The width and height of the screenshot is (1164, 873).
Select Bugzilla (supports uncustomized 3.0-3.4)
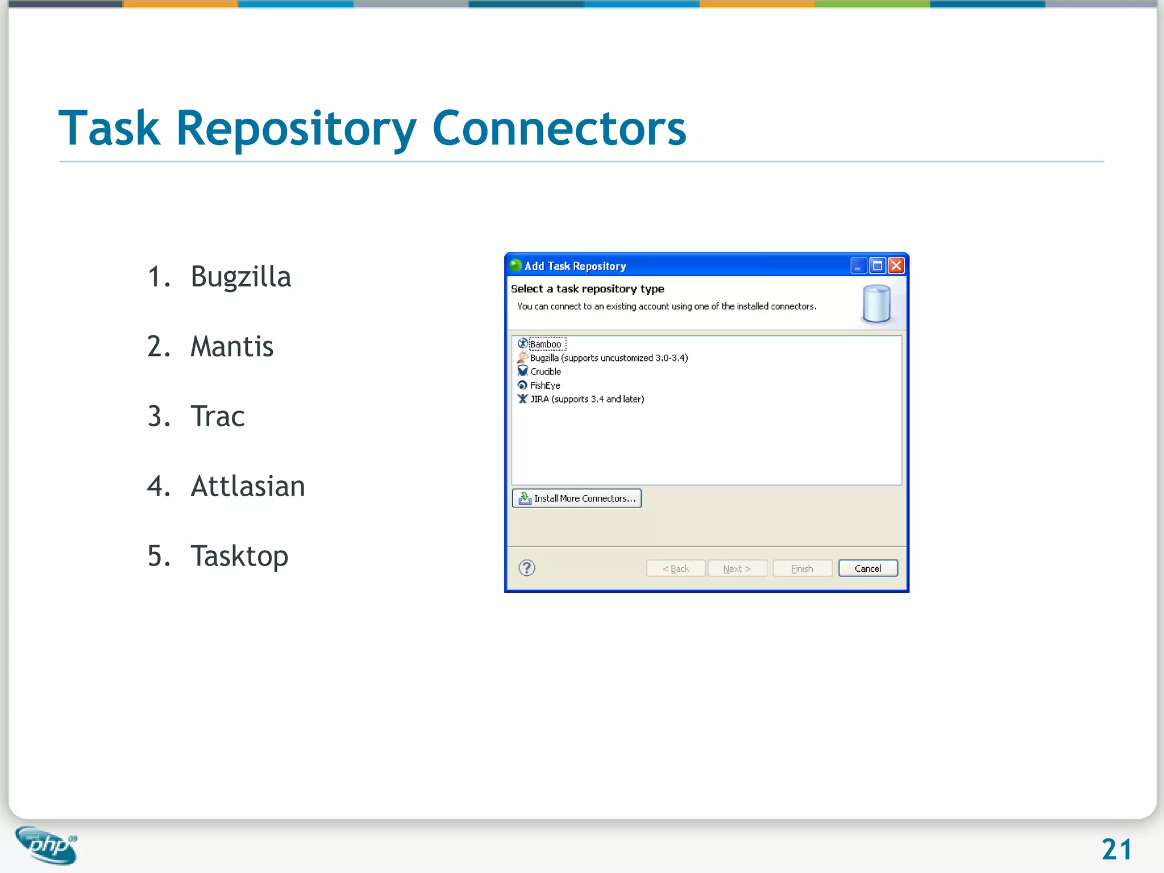click(x=609, y=358)
